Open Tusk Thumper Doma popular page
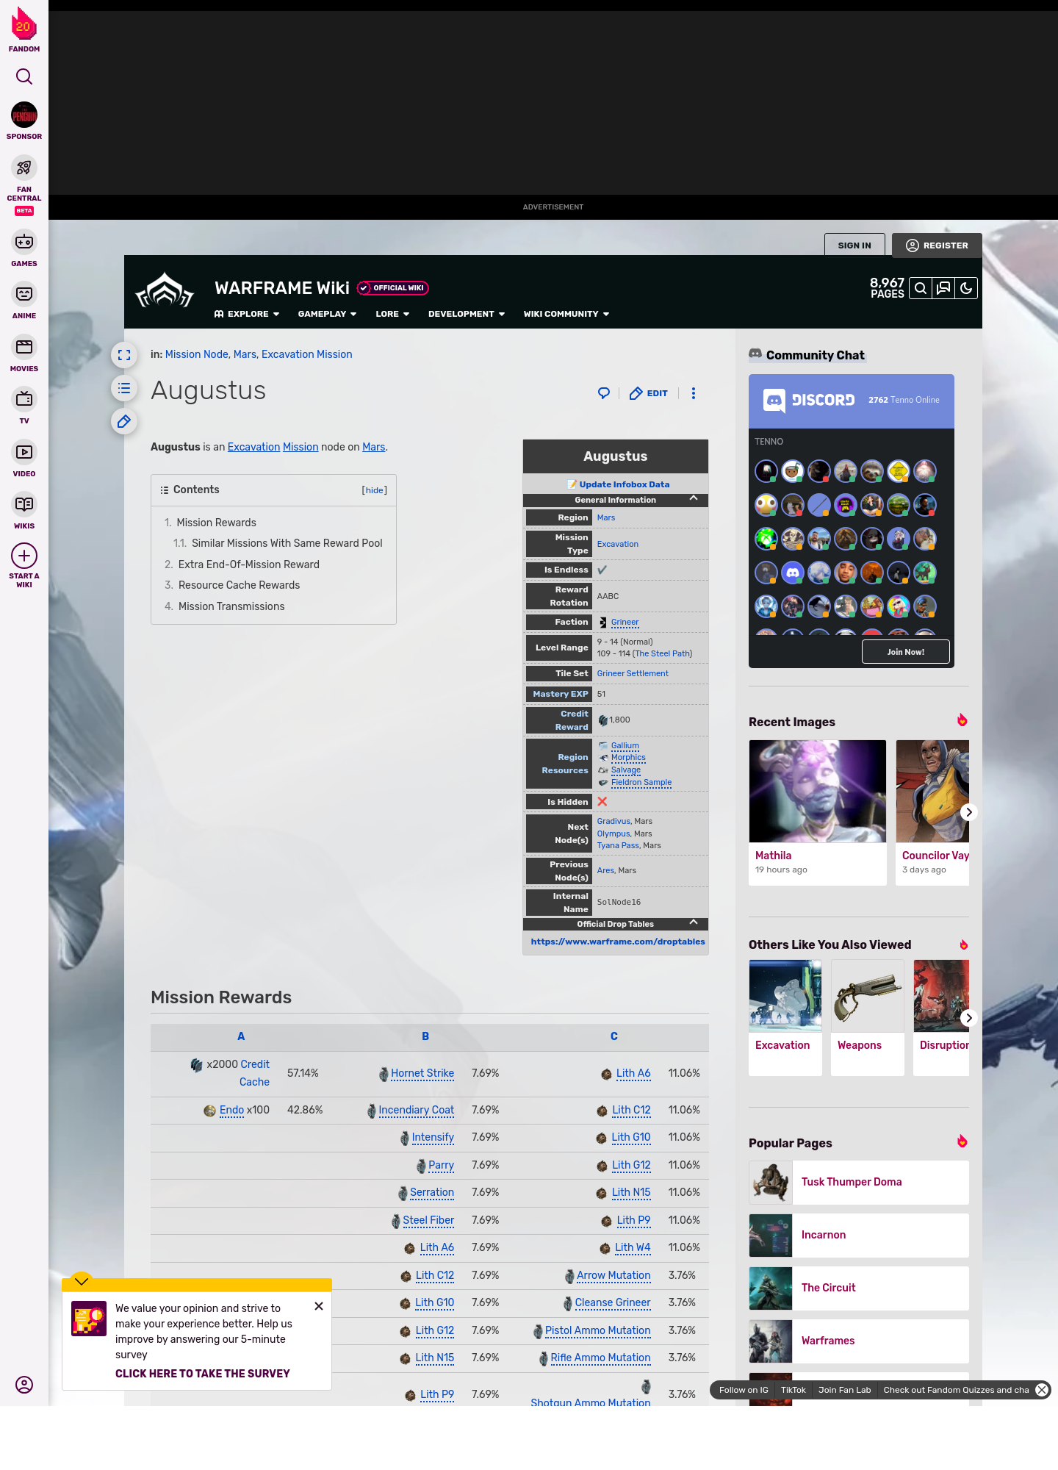The width and height of the screenshot is (1058, 1470). click(859, 1182)
